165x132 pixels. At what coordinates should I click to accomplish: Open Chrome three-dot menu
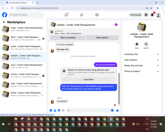tap(162, 8)
